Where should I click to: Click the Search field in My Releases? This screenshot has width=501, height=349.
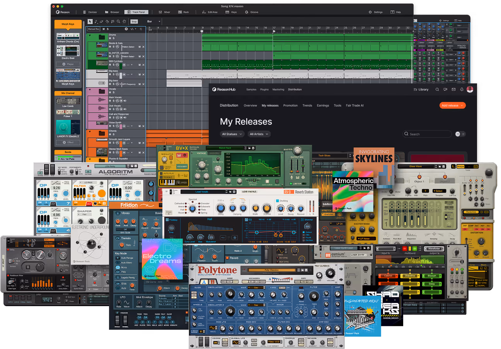(x=427, y=134)
